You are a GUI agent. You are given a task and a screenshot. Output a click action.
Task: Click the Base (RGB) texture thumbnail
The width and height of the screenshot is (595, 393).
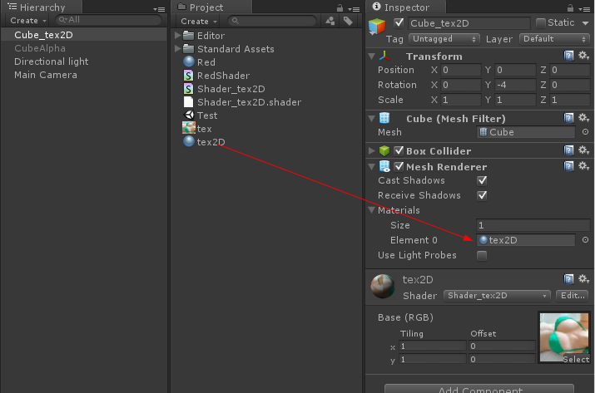(x=565, y=337)
